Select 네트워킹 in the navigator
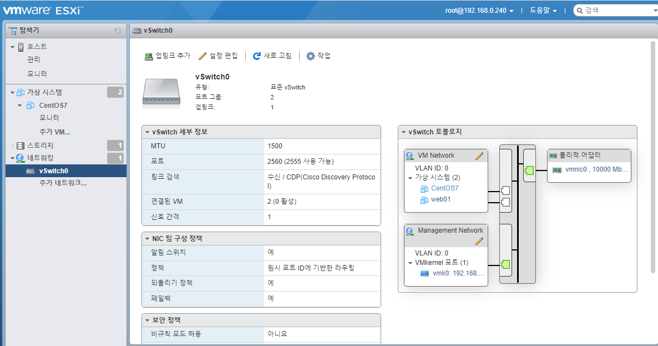This screenshot has height=346, width=658. tap(41, 158)
